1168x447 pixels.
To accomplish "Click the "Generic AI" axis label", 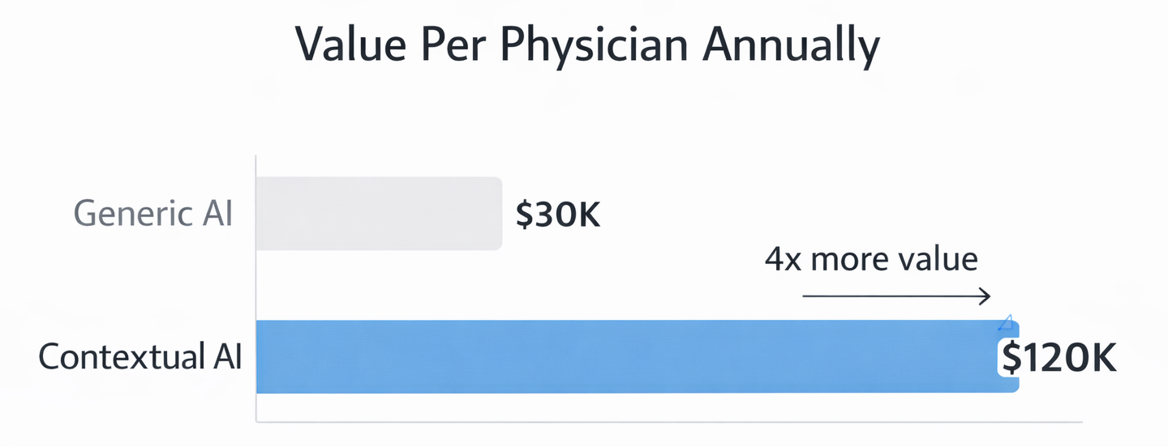I will (x=153, y=215).
